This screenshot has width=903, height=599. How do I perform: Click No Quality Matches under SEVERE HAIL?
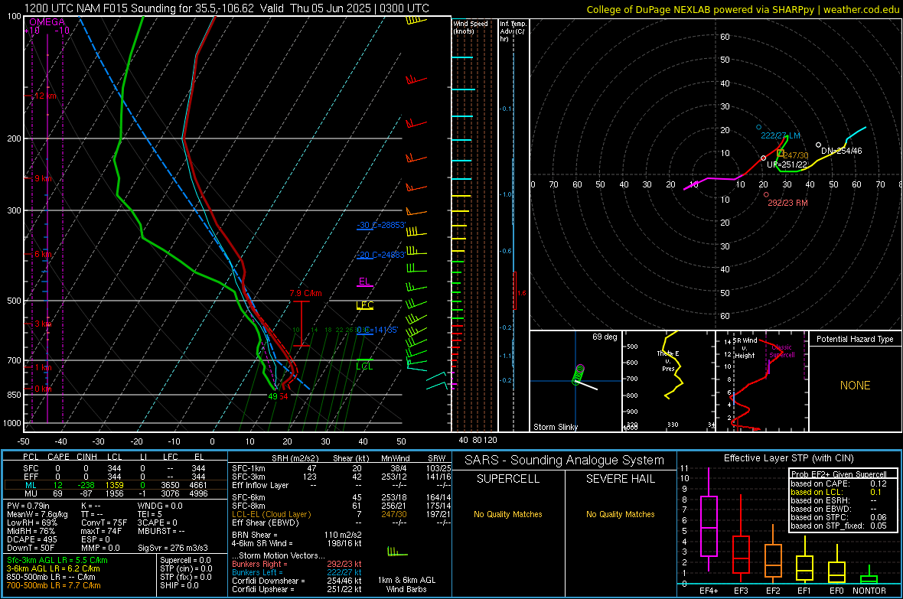coord(620,514)
